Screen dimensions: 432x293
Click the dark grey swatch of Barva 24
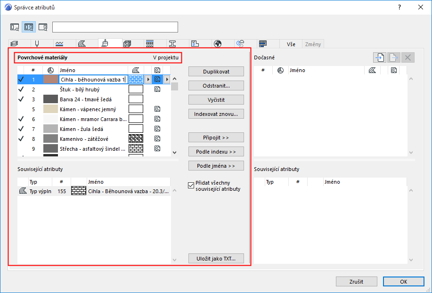[50, 99]
